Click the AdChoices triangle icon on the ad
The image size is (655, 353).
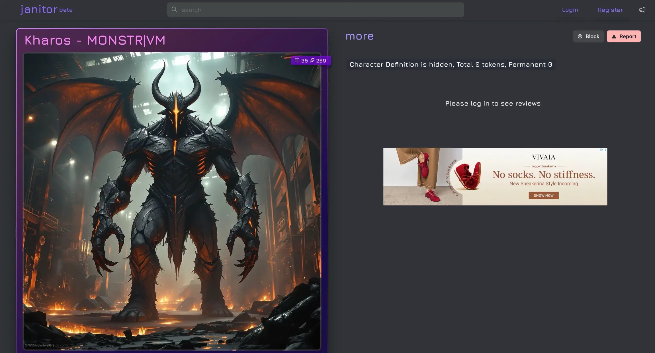click(x=601, y=150)
